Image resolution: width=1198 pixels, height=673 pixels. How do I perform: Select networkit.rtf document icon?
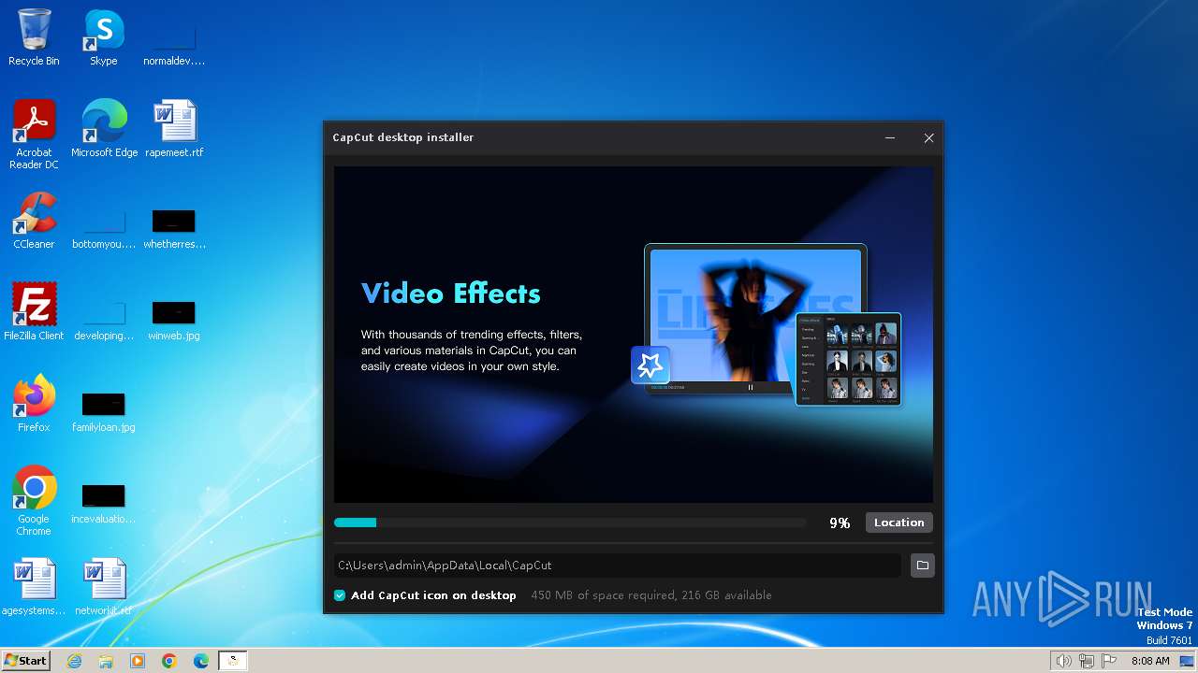click(x=104, y=587)
